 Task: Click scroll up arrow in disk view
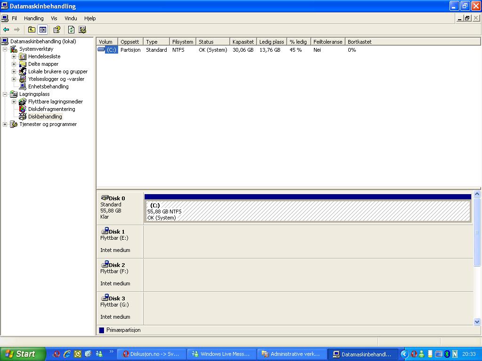pos(477,194)
